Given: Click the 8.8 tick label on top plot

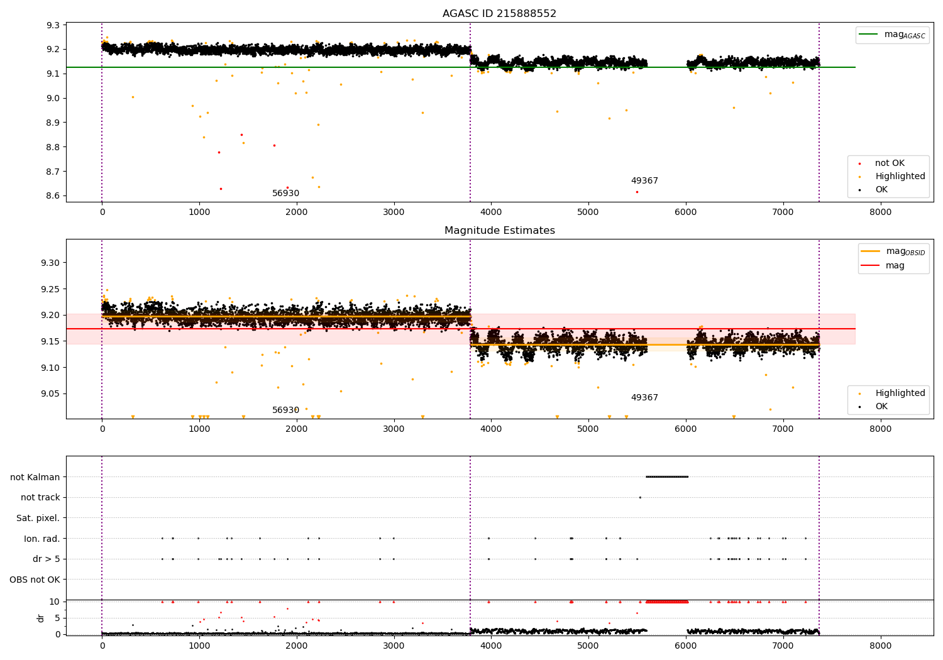Looking at the screenshot, I should [x=54, y=147].
